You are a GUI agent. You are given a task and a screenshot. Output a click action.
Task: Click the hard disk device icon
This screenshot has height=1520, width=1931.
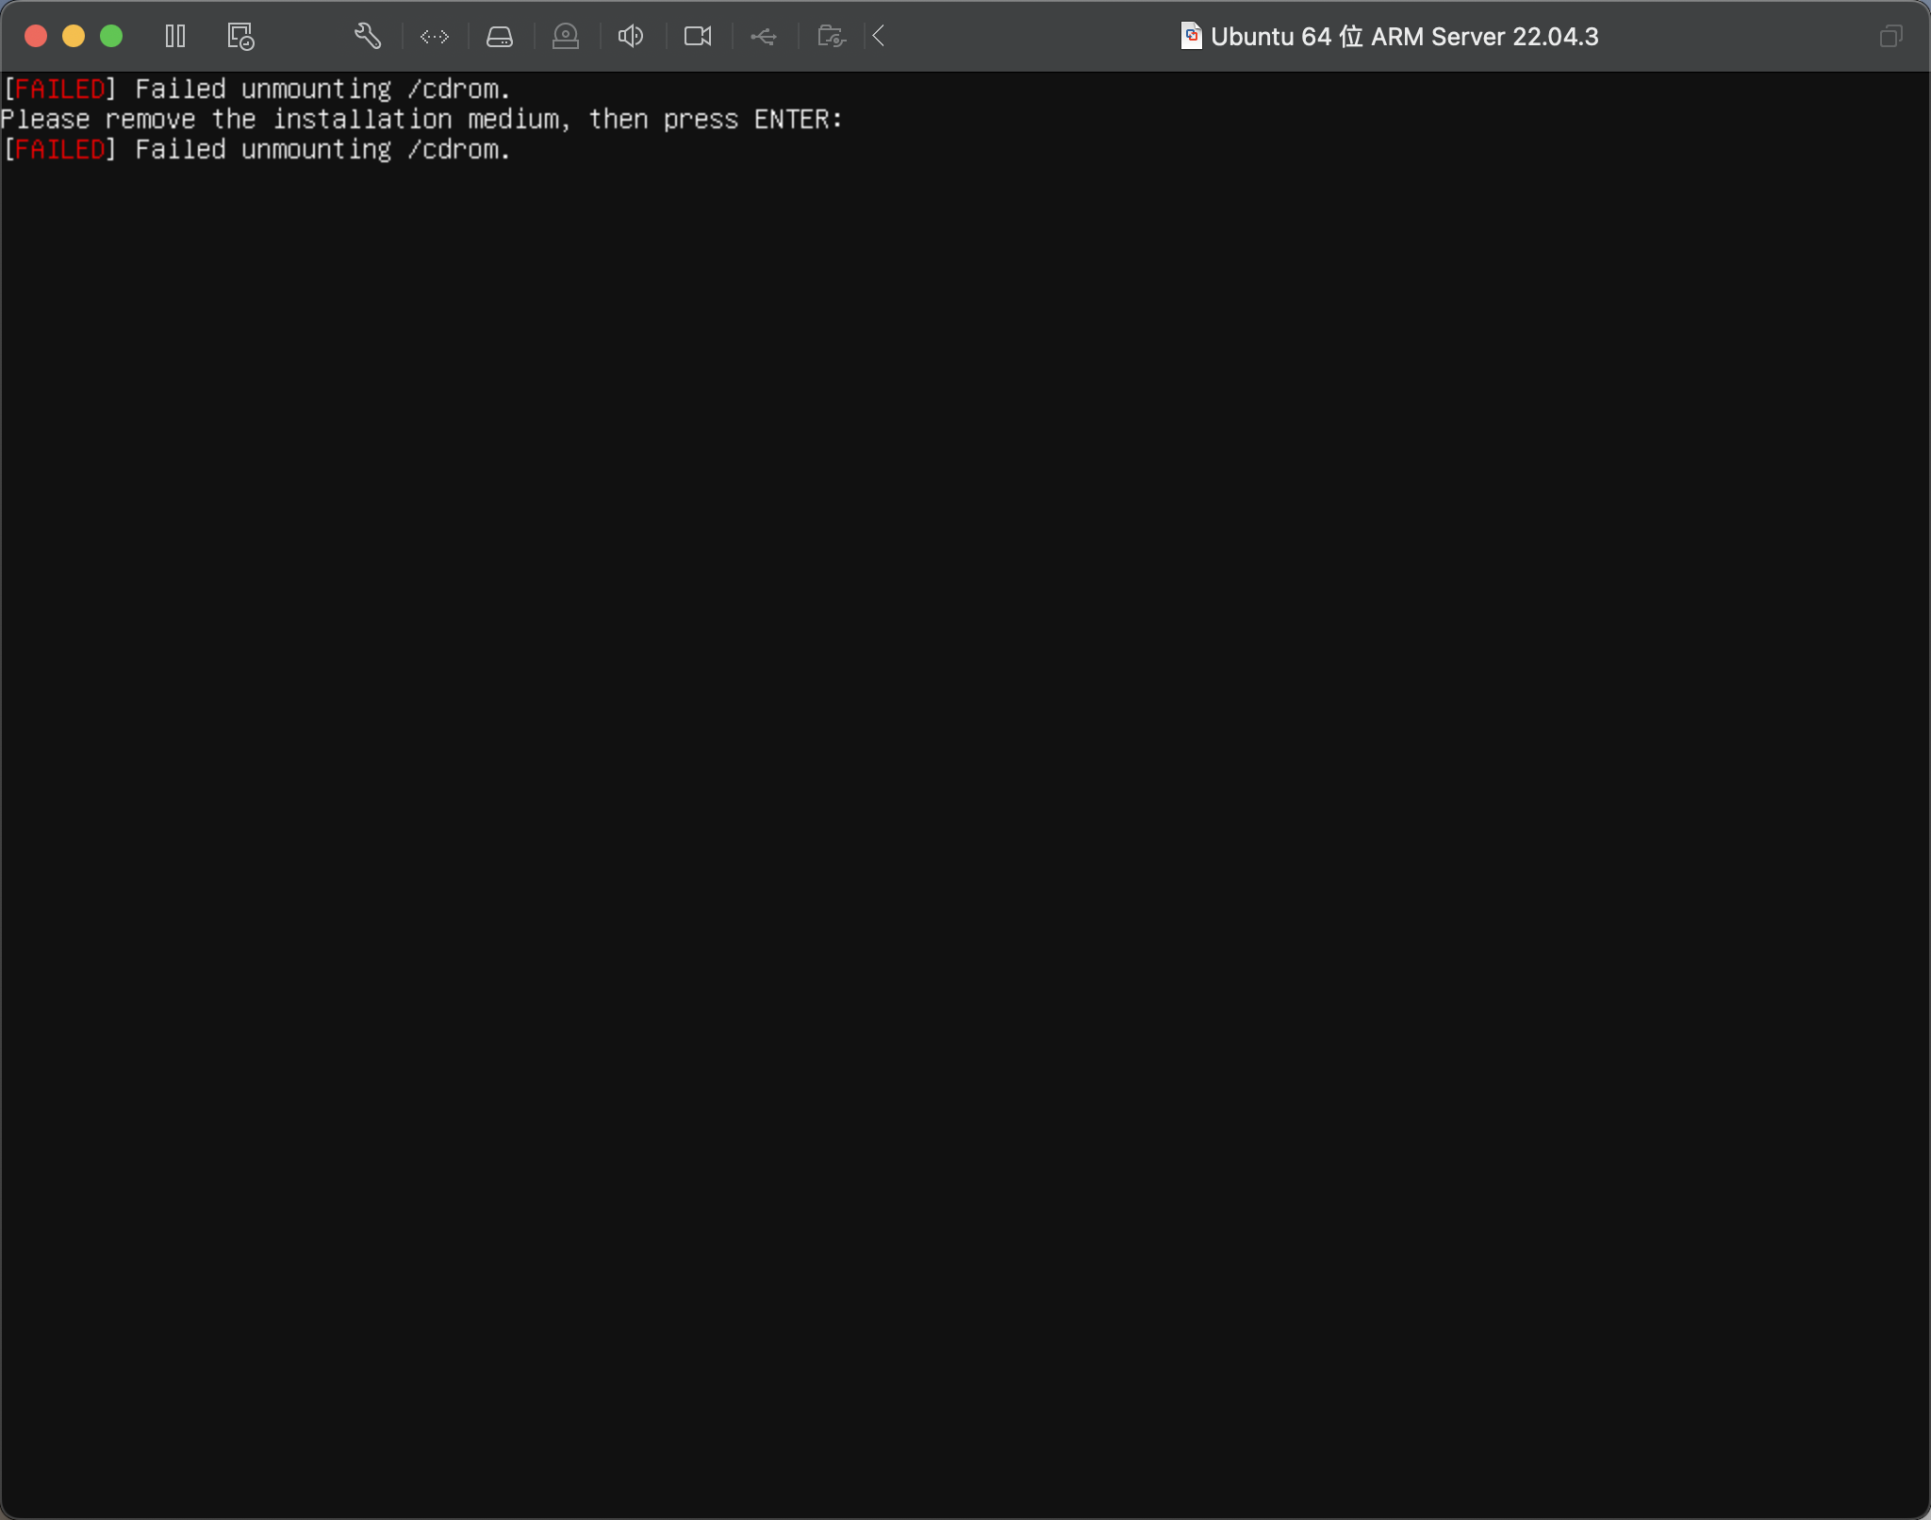(x=499, y=37)
